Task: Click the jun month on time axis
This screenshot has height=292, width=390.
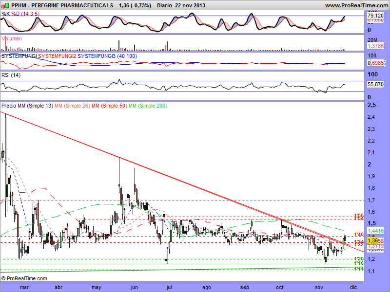Action: [135, 287]
